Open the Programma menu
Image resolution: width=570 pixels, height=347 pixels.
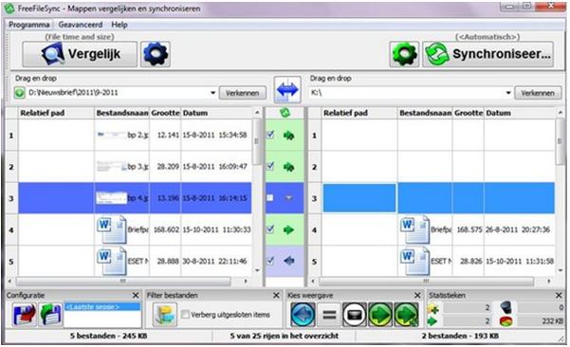tap(29, 25)
